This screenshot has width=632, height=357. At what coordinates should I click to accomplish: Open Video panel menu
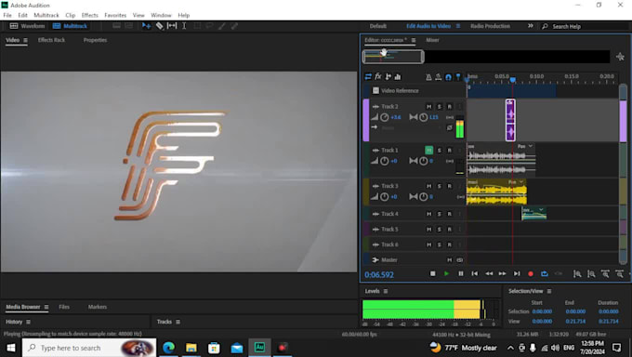click(25, 40)
